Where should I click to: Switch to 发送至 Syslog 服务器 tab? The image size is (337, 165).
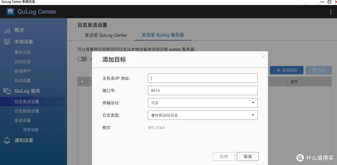click(163, 35)
